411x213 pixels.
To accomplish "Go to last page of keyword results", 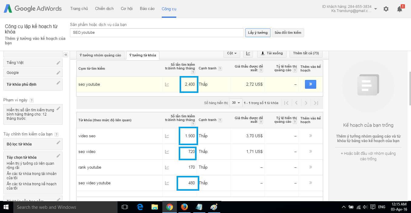I will 316,103.
